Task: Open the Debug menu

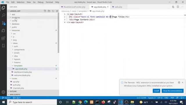Action: pyautogui.click(x=40, y=2)
